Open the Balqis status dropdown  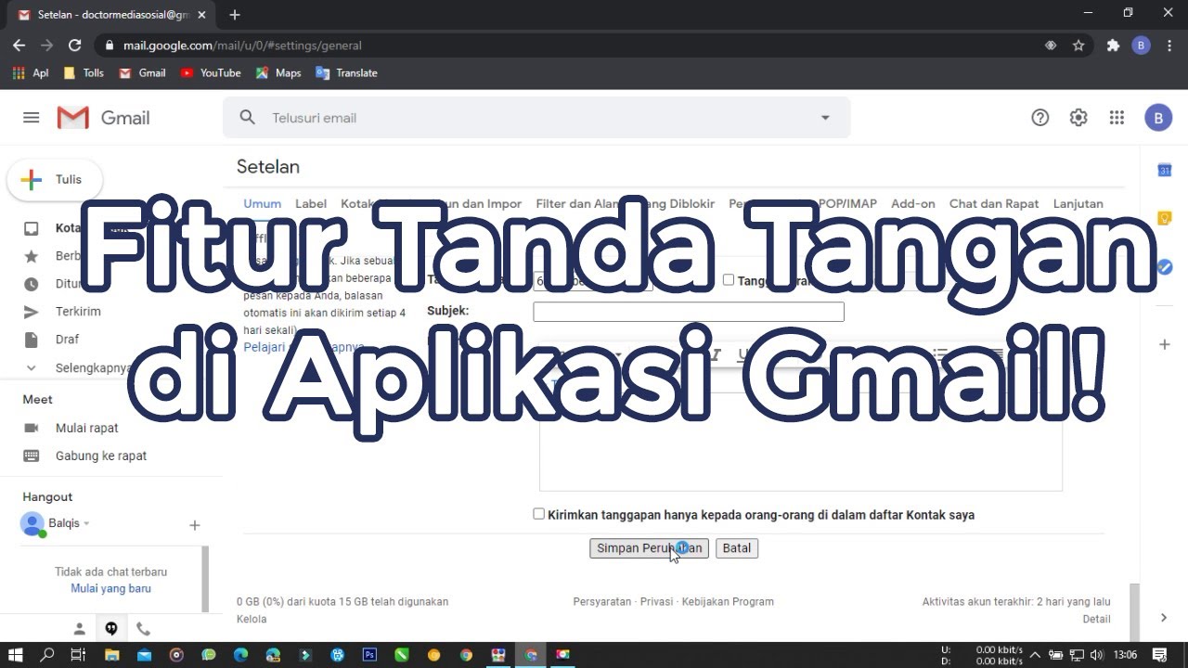tap(86, 523)
